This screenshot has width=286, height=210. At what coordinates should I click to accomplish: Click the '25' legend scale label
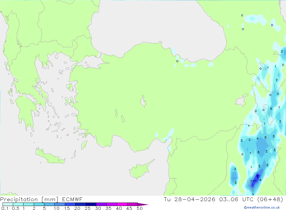click(x=88, y=208)
